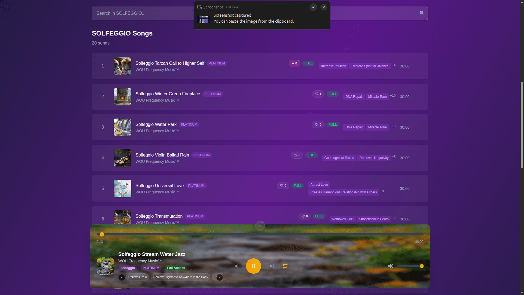Skip to the next track
The image size is (524, 295).
pyautogui.click(x=271, y=266)
